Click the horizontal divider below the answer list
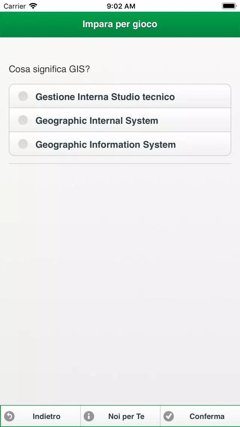This screenshot has width=240, height=427. [x=120, y=164]
